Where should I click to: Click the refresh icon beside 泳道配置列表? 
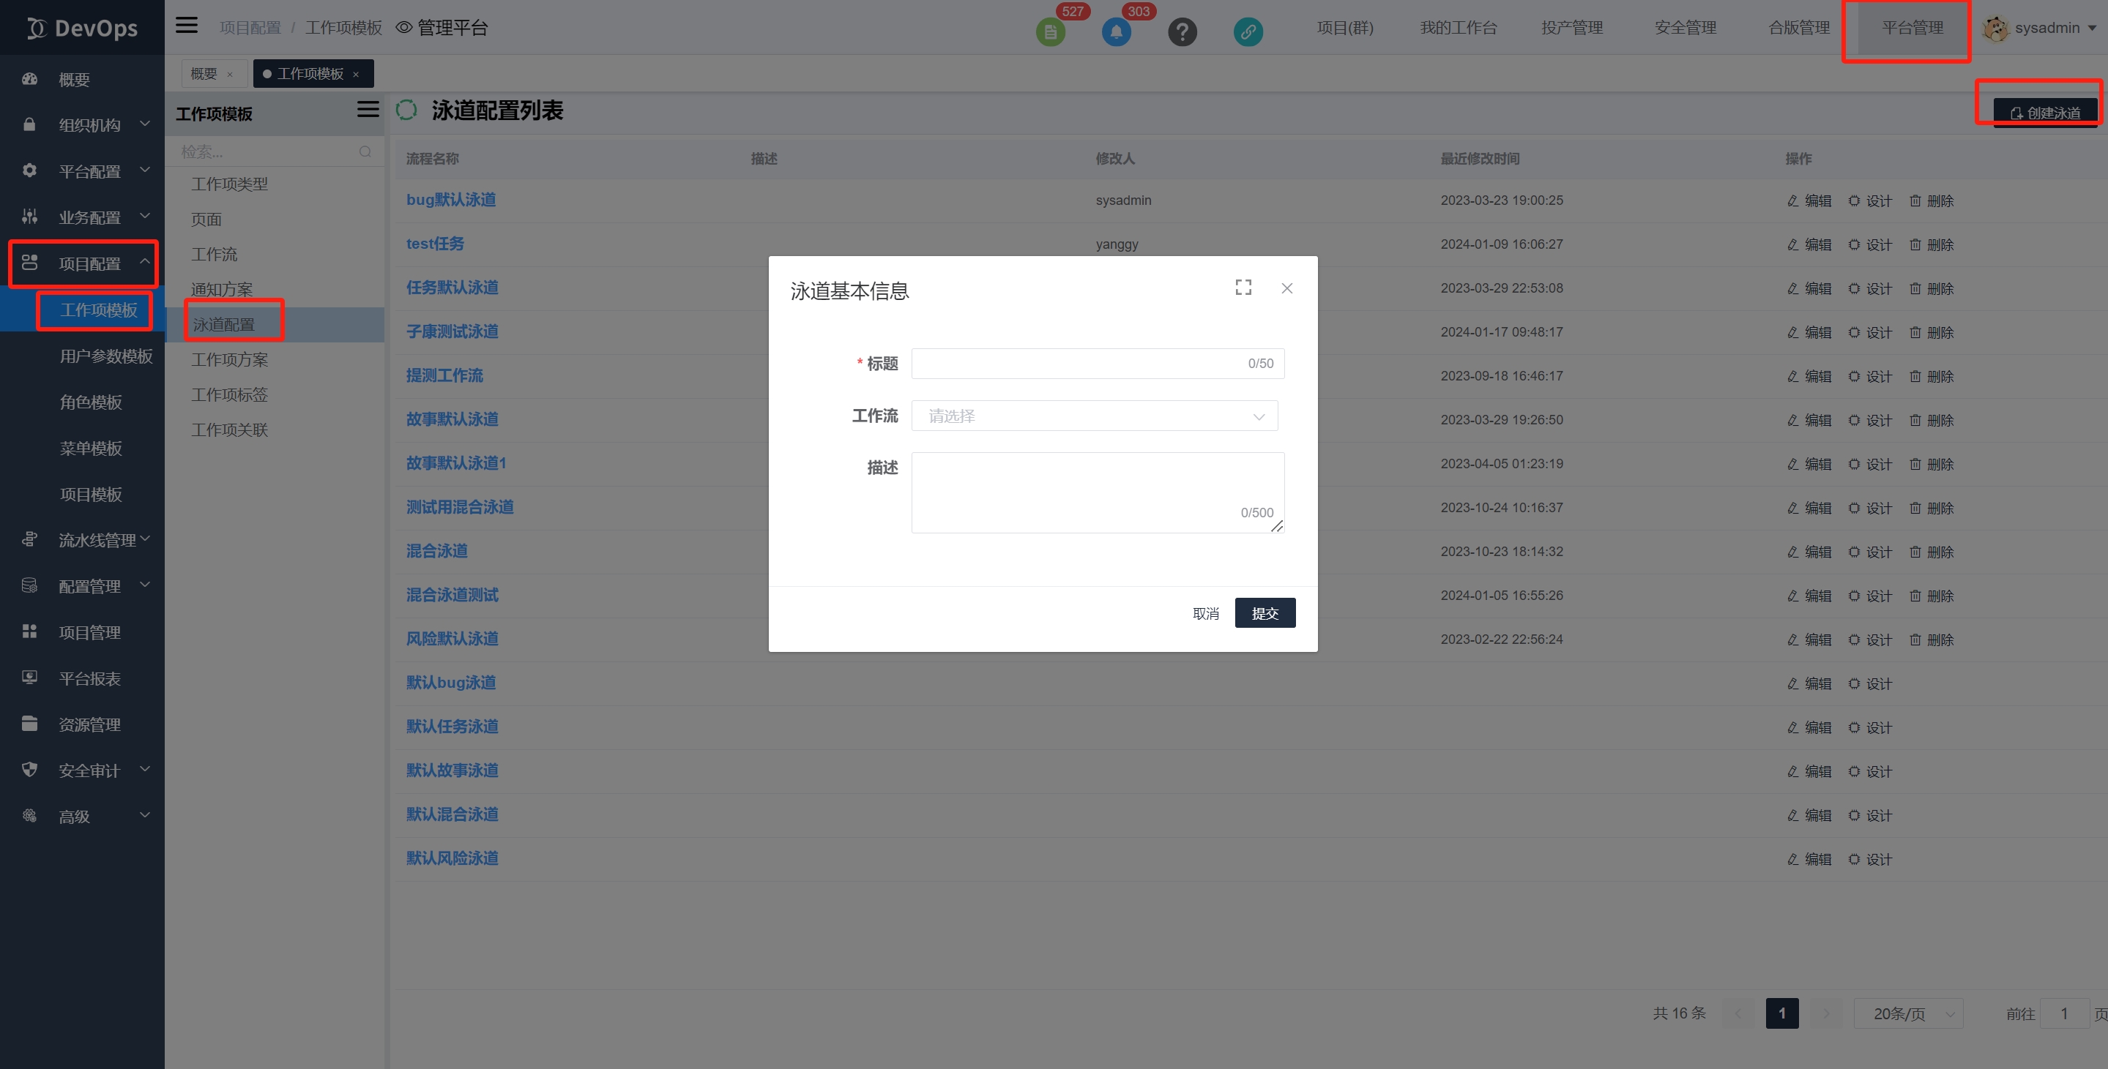(x=406, y=110)
